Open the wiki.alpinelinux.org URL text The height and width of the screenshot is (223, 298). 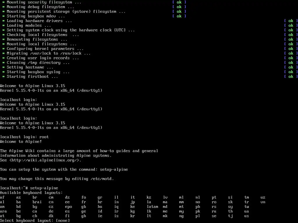click(44, 160)
